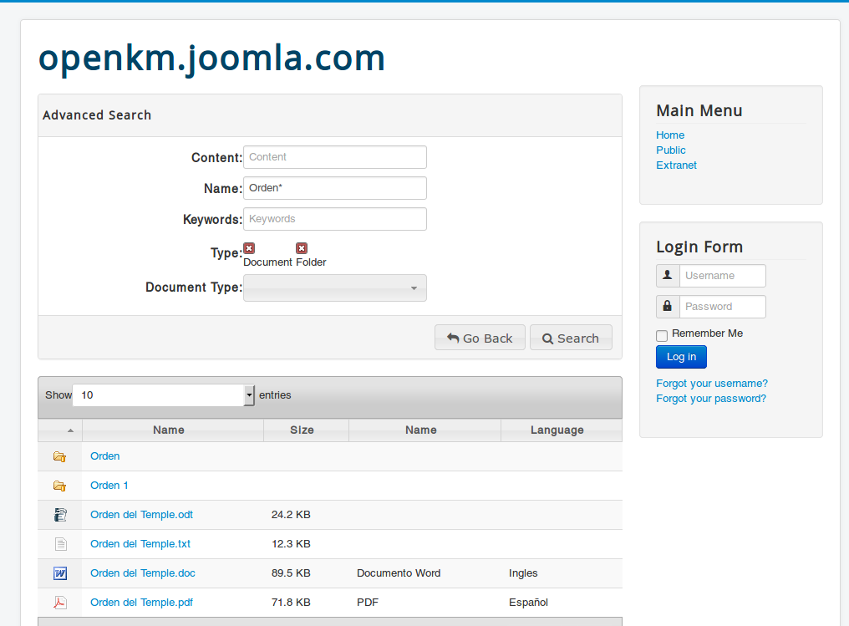Screen dimensions: 849x626
Task: Click the Word icon for Orden del Temple.doc
Action: (60, 573)
